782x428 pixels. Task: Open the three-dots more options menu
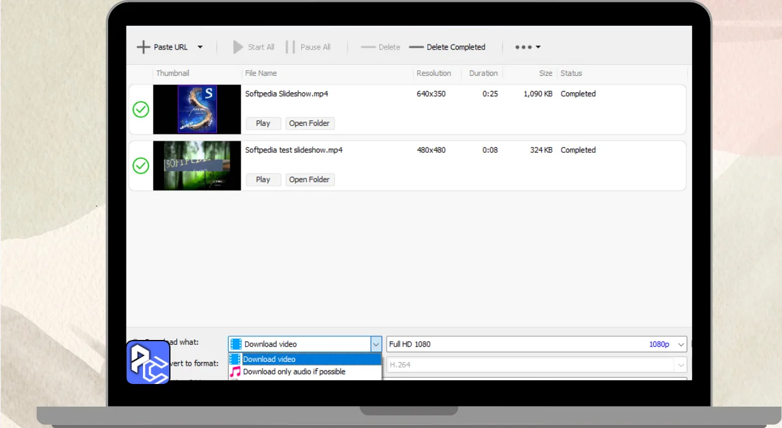(x=527, y=47)
